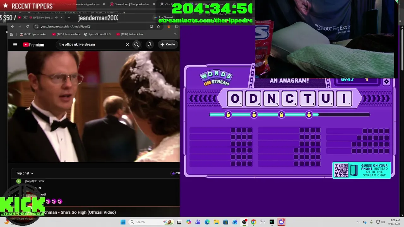Open the 'Sports Scores Bot D...' bookmark

click(98, 34)
